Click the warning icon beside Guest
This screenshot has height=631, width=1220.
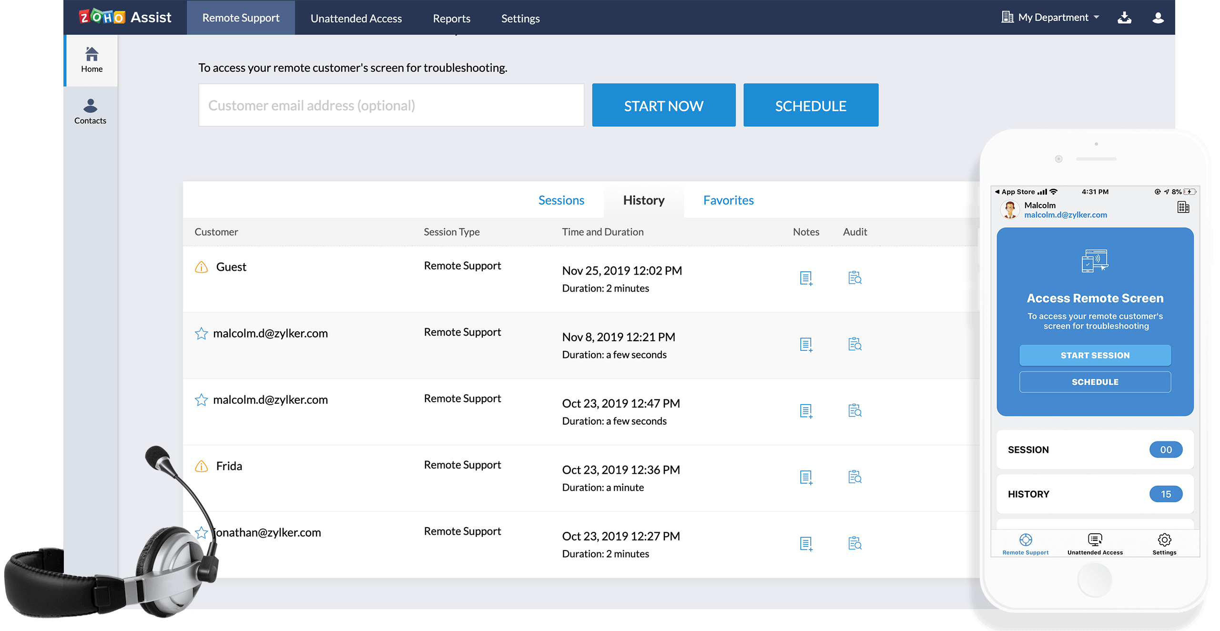[x=201, y=267]
